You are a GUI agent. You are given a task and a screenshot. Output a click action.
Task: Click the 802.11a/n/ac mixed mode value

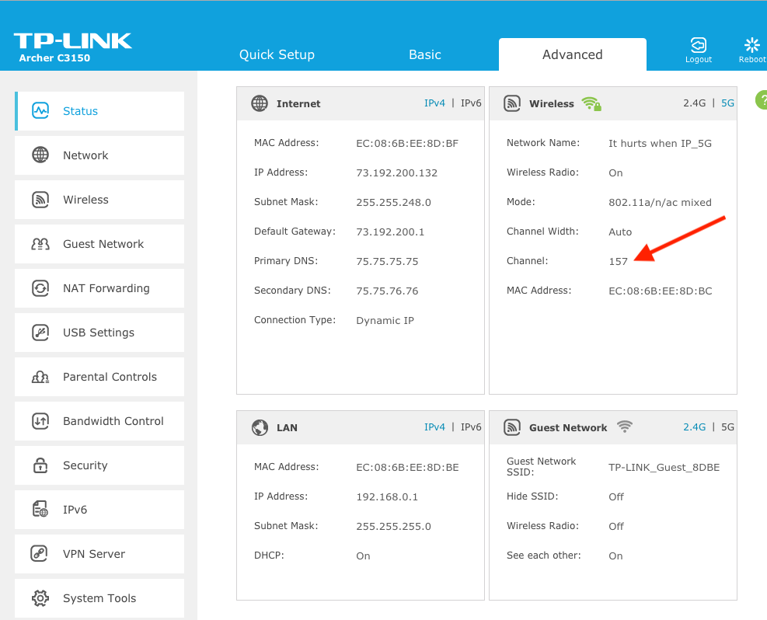pyautogui.click(x=660, y=203)
